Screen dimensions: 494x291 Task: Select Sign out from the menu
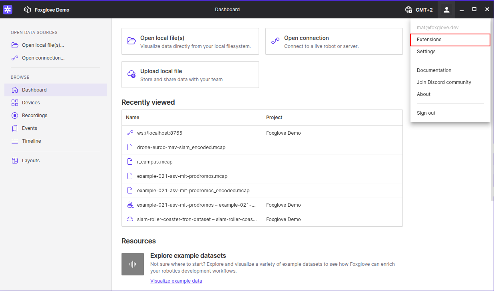(426, 113)
